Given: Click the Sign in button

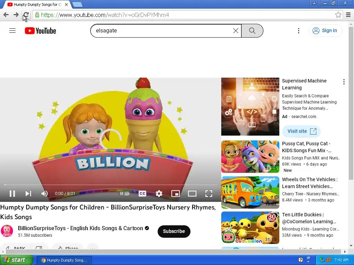Looking at the screenshot, I should 325,31.
